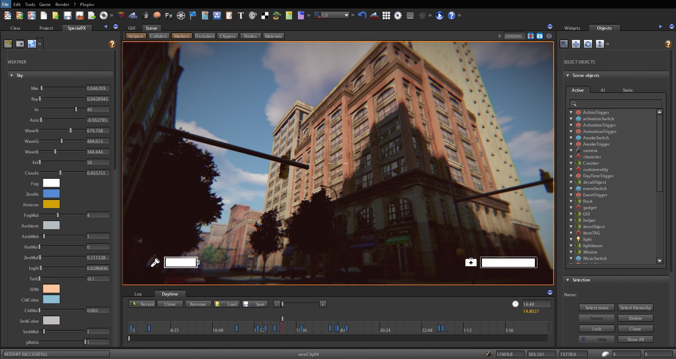The height and width of the screenshot is (359, 676).
Task: Open the Render menu
Action: coord(62,4)
